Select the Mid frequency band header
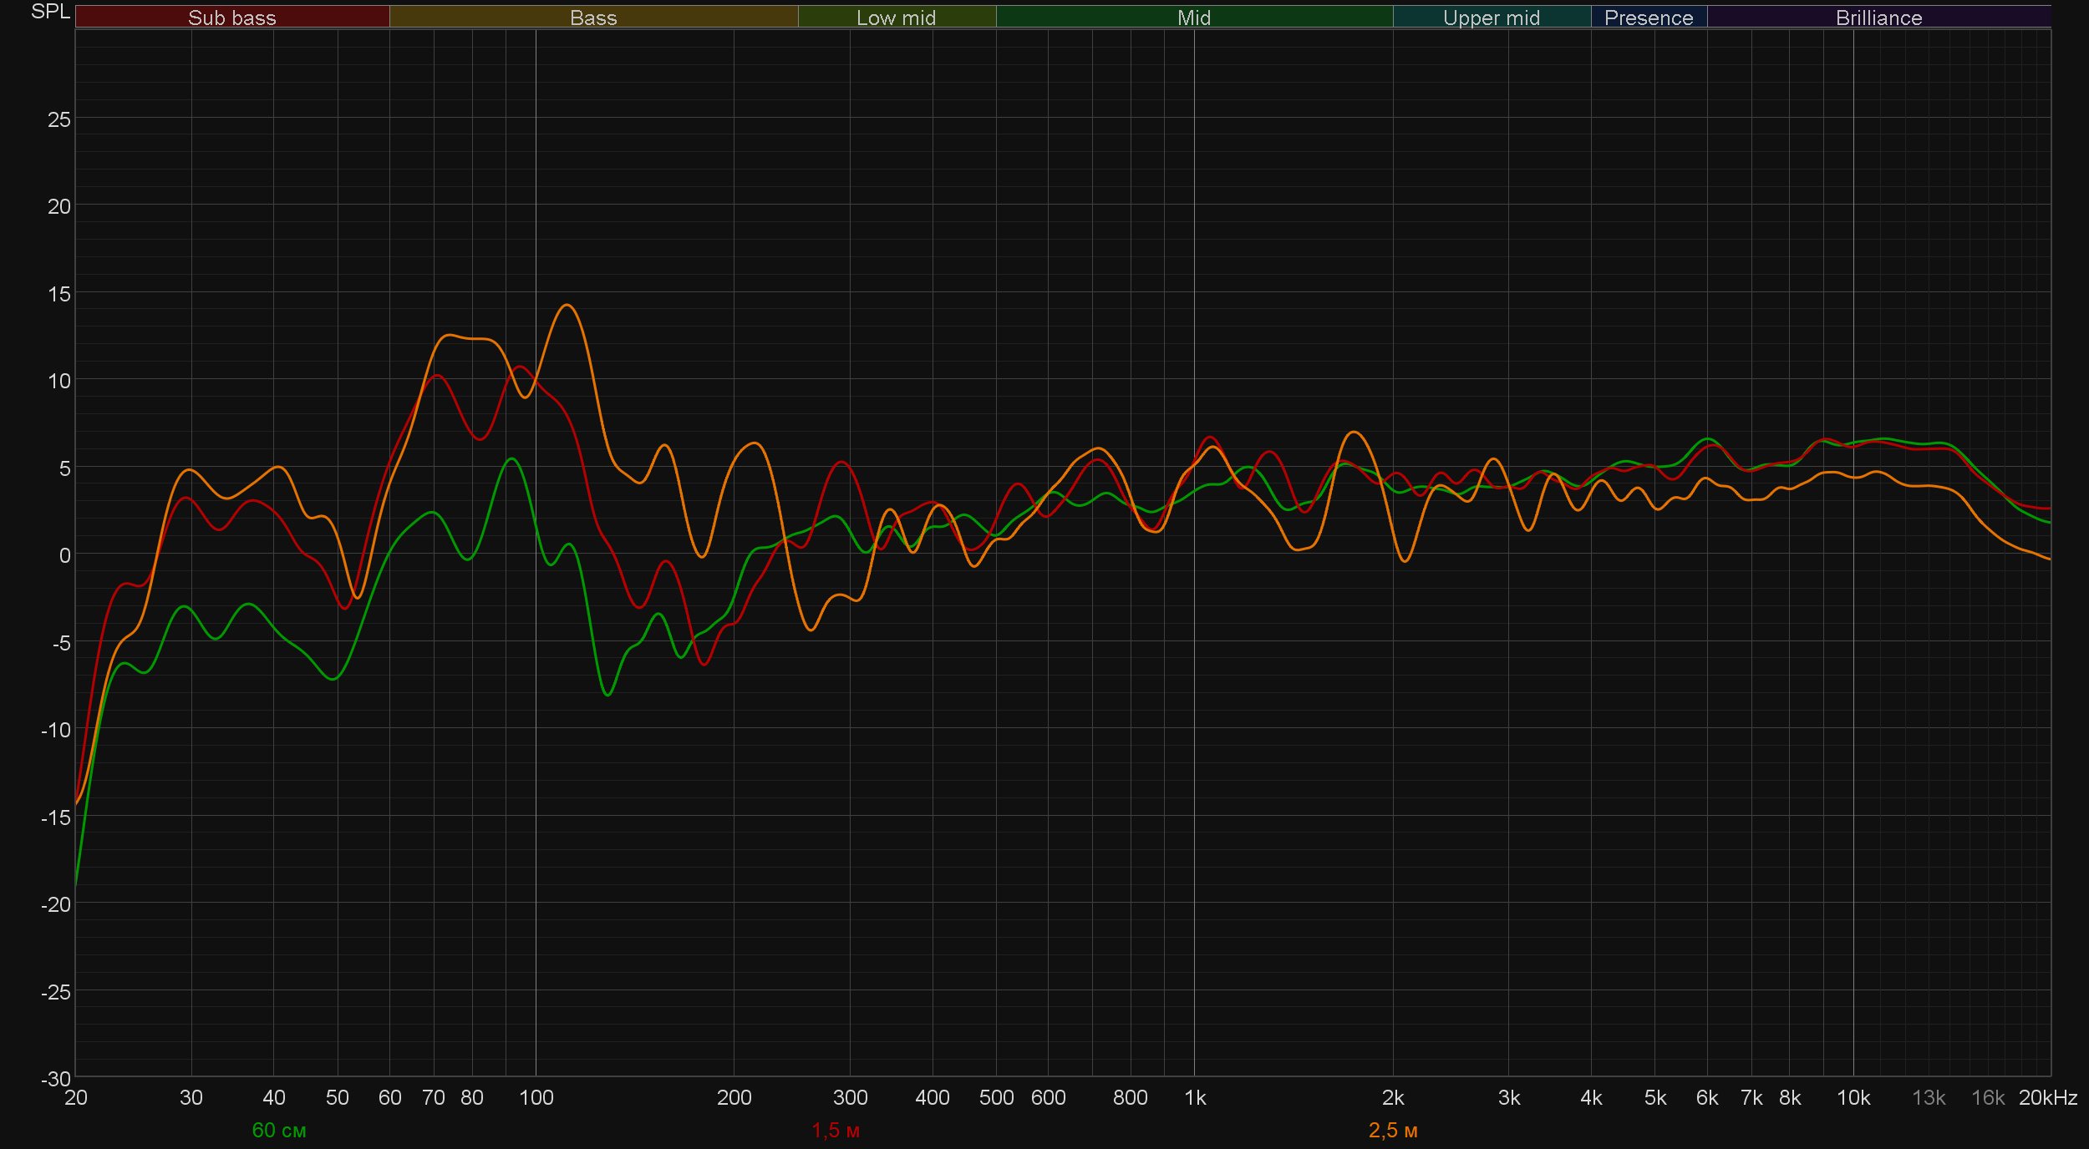The width and height of the screenshot is (2089, 1149). [x=1193, y=18]
